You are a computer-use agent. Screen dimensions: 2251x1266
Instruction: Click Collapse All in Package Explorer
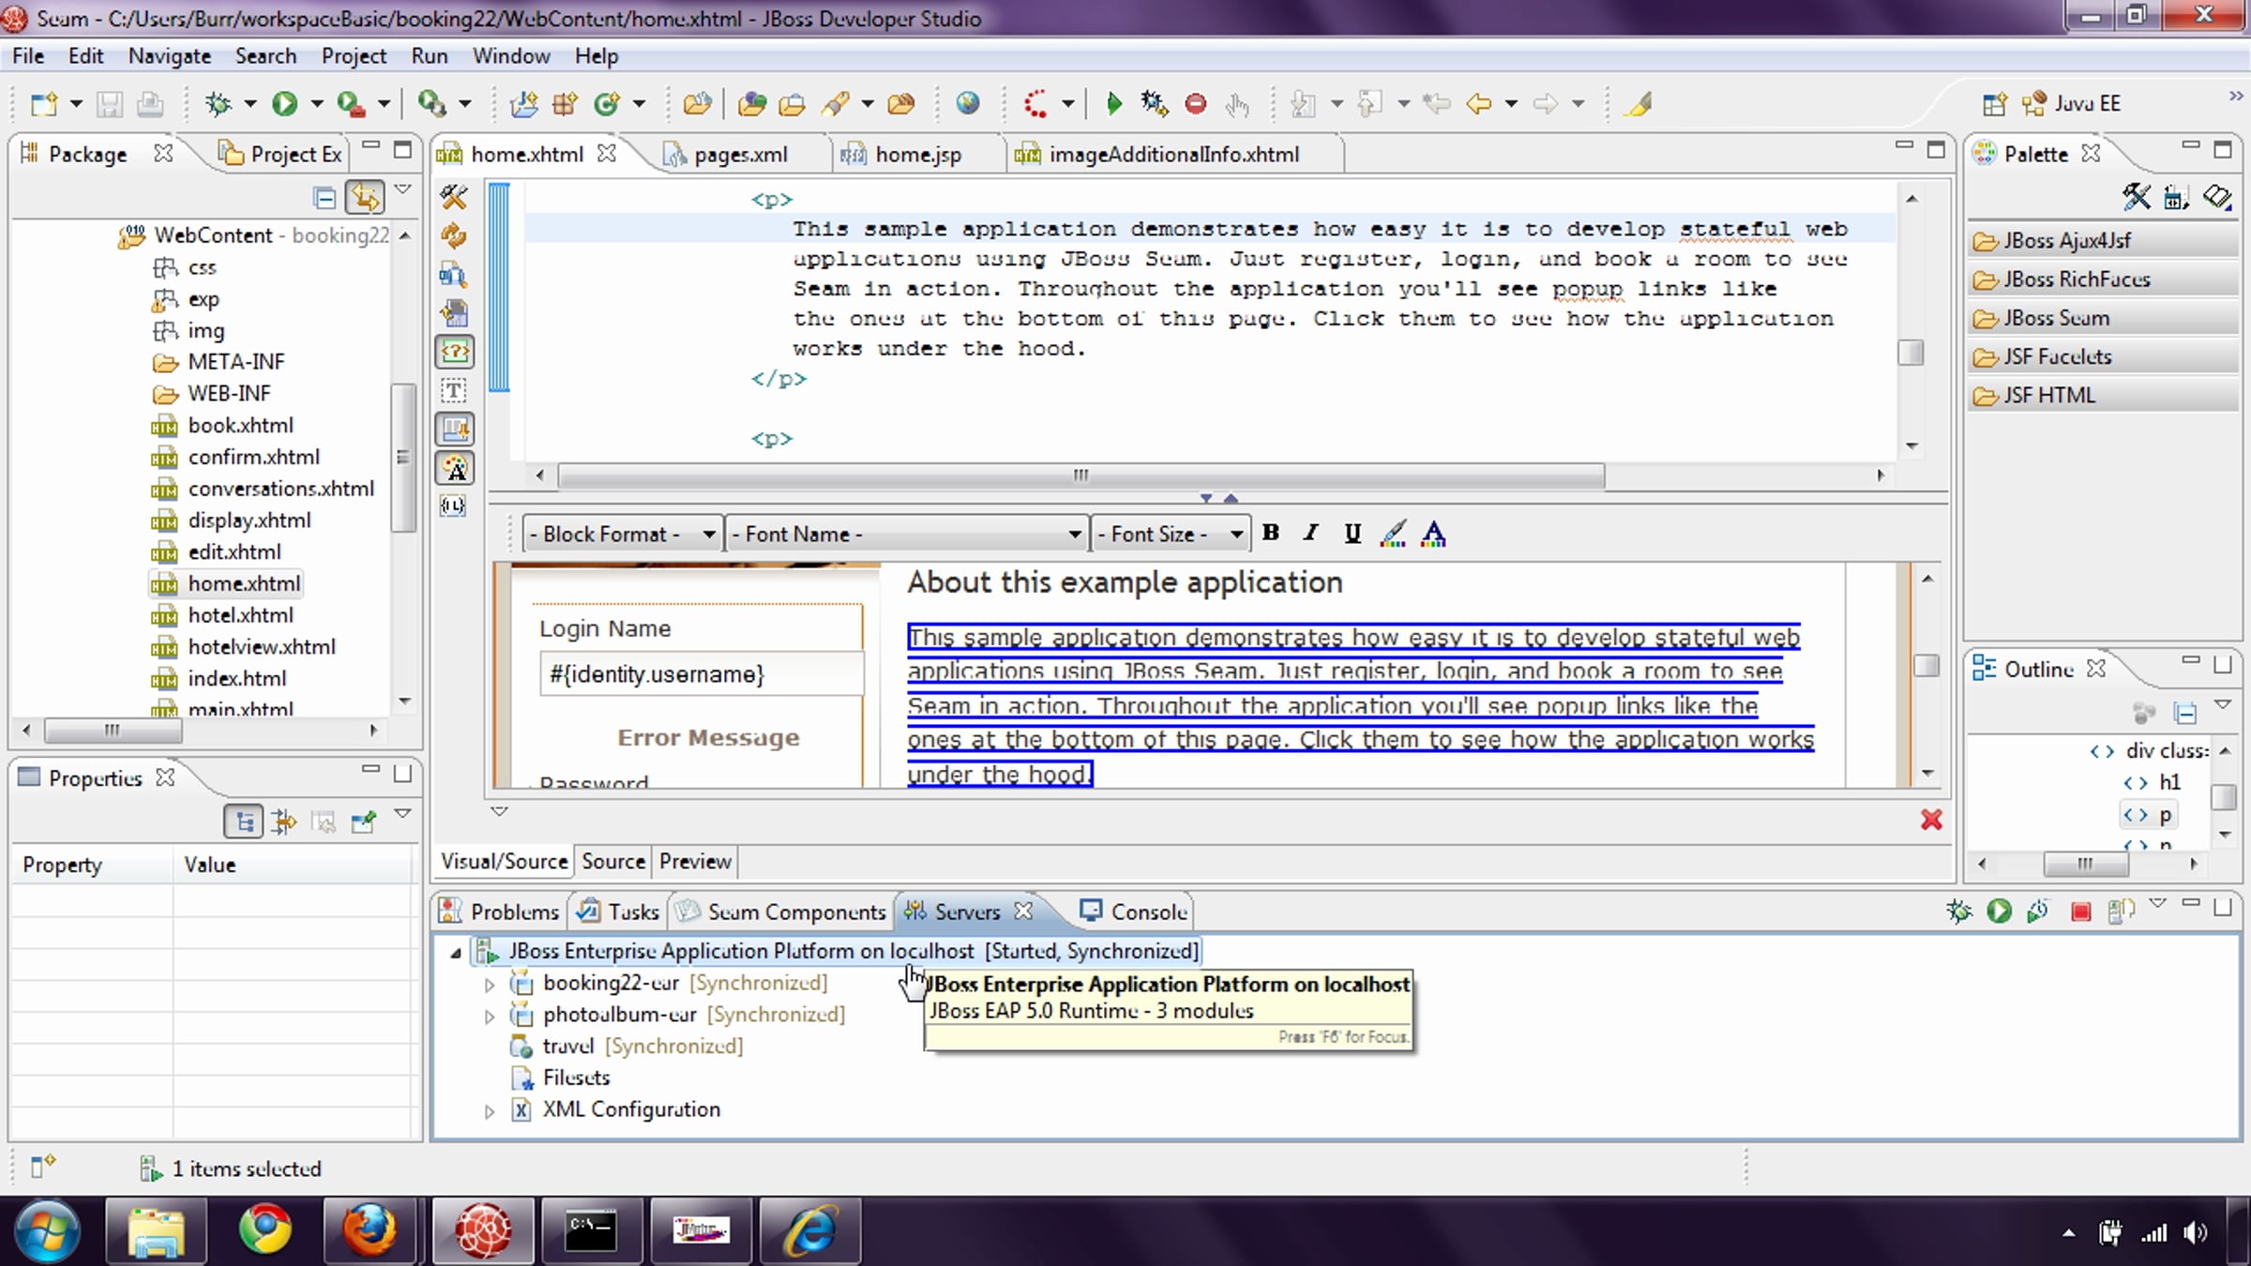[x=325, y=197]
